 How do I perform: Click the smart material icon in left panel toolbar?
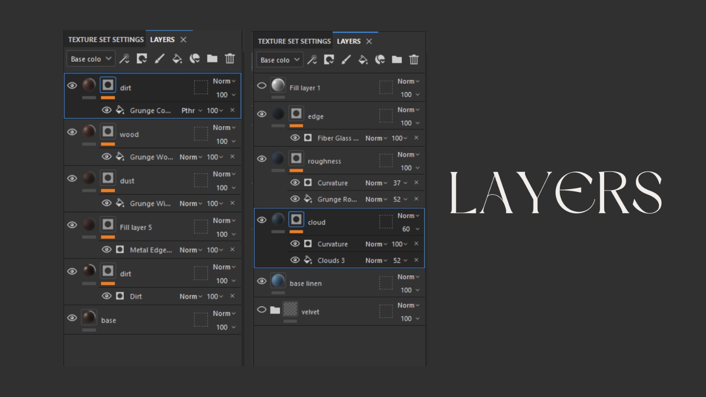click(x=195, y=59)
